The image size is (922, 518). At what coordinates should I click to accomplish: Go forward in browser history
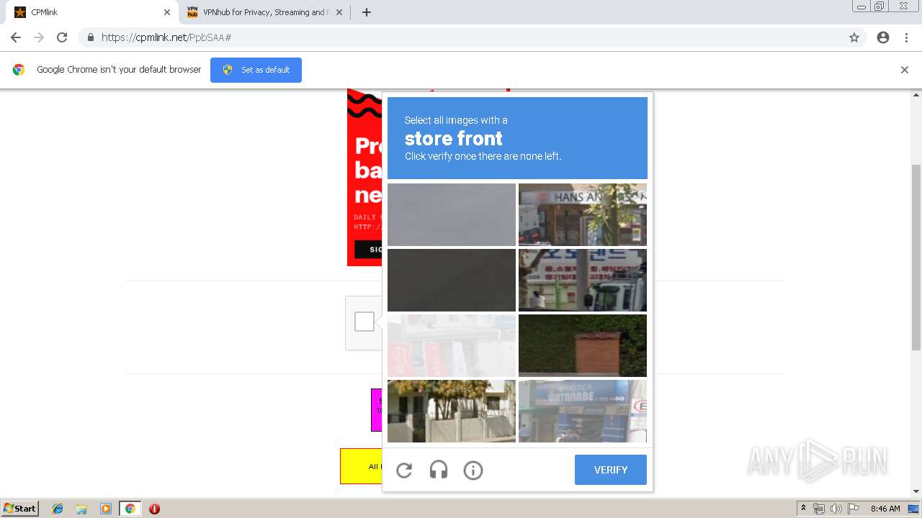pos(39,37)
